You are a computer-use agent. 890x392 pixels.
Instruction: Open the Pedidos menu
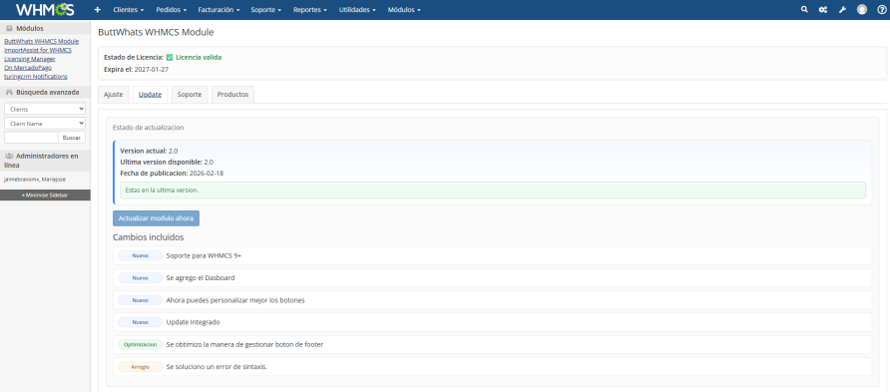tap(171, 10)
